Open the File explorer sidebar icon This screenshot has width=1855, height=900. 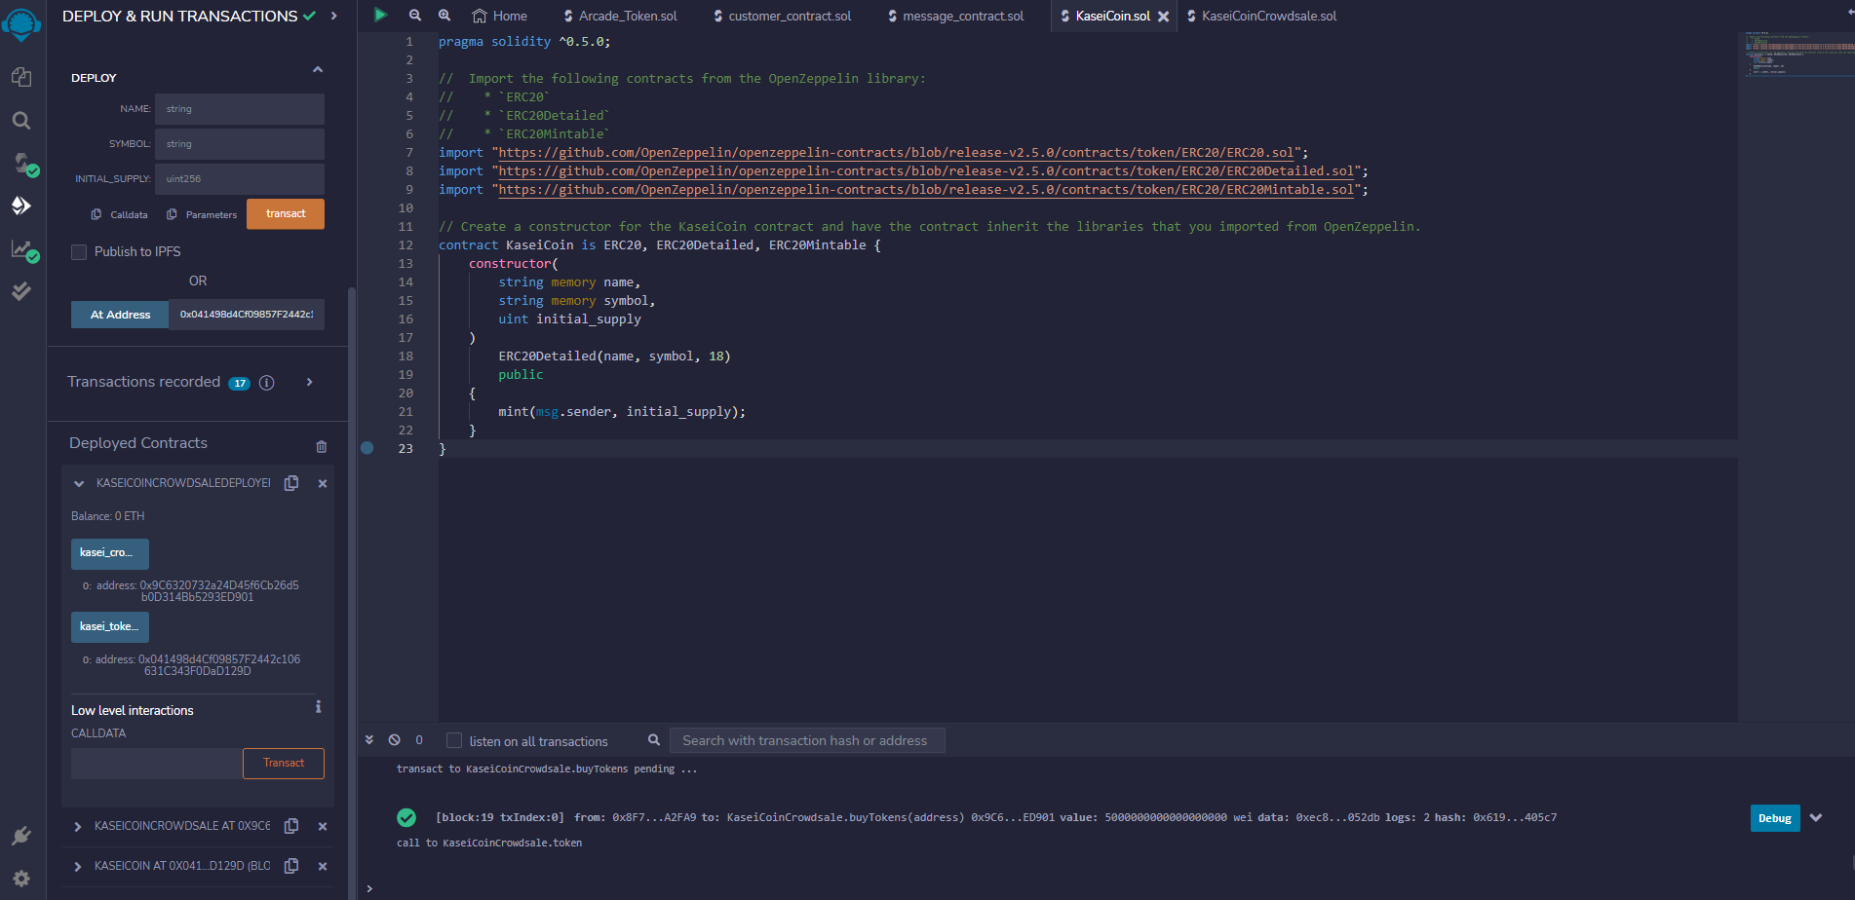[21, 77]
